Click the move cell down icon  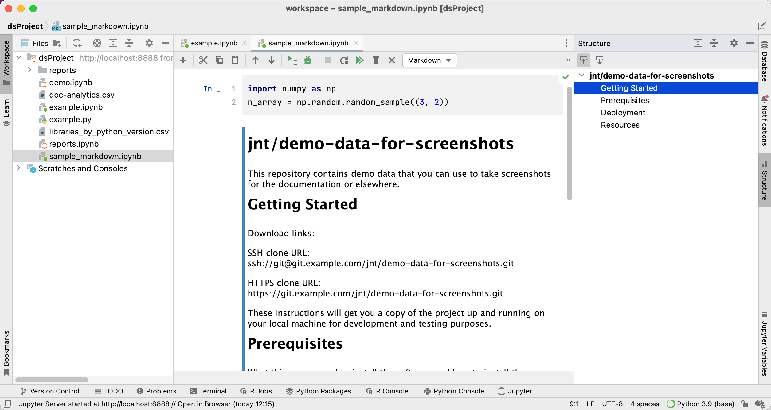(272, 60)
